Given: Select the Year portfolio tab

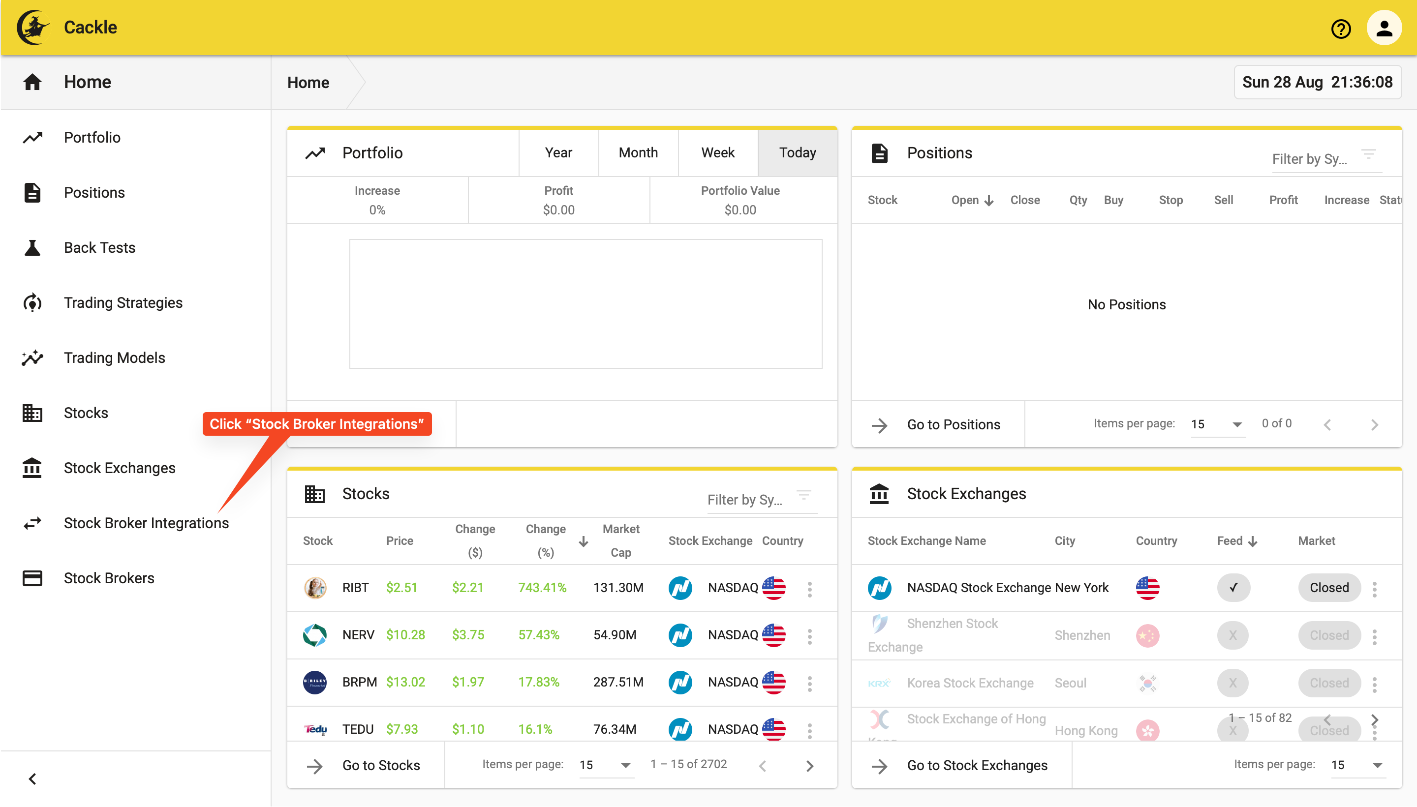Looking at the screenshot, I should coord(558,152).
